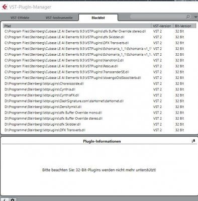Select the CynthiaFX.dll row
198x201 pixels.
[99, 95]
